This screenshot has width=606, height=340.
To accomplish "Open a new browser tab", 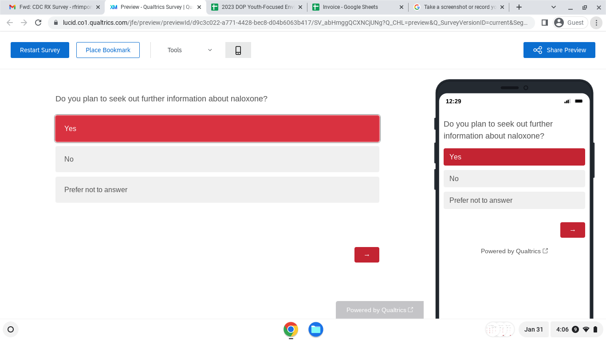I will (519, 7).
